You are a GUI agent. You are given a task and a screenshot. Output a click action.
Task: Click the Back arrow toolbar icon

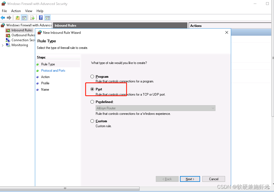click(x=3, y=18)
